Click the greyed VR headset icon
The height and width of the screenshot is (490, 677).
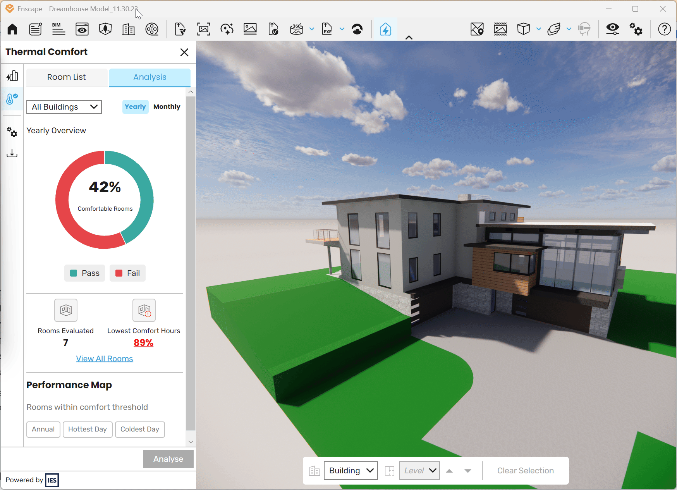point(584,29)
